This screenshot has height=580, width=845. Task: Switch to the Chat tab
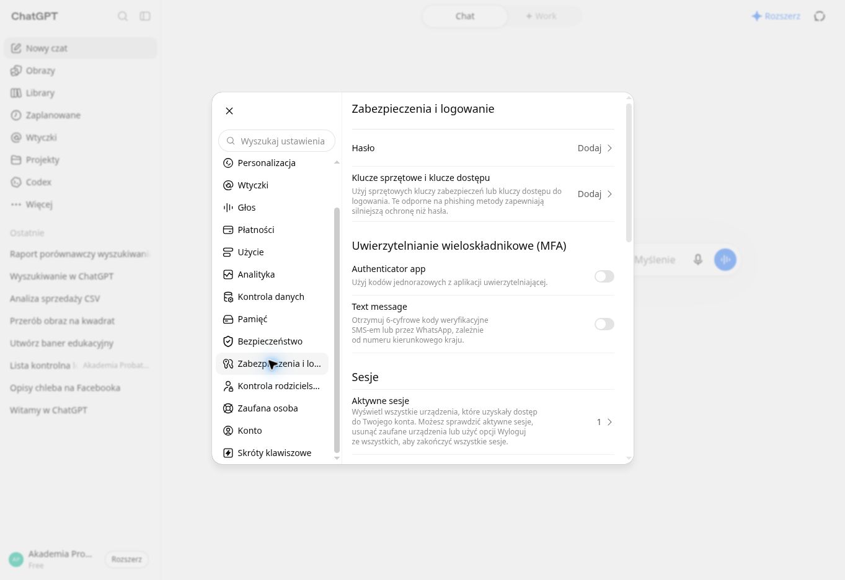coord(465,16)
